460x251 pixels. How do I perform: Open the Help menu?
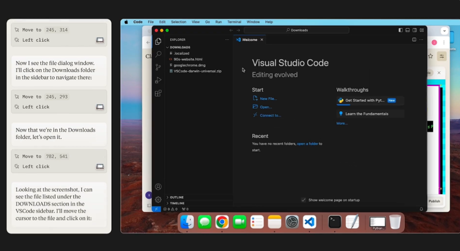pos(269,22)
